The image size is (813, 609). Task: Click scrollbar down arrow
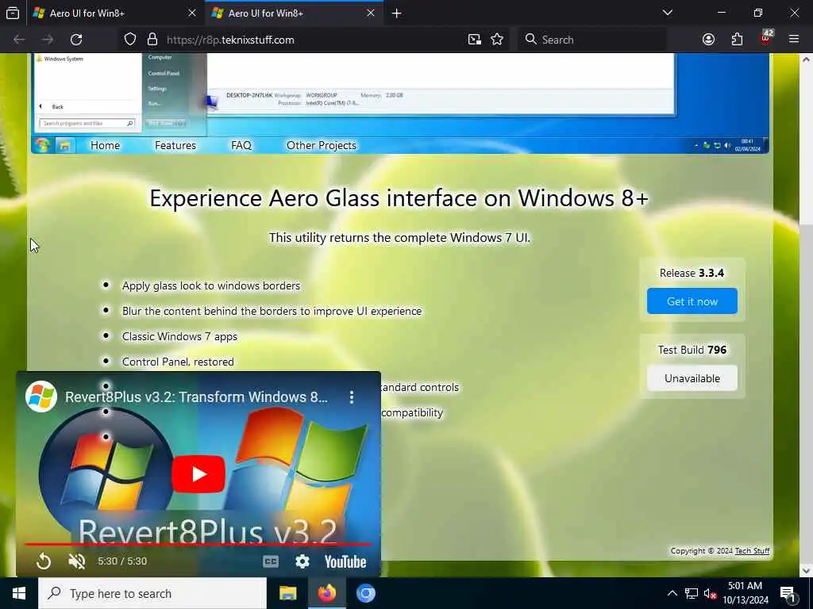[806, 571]
